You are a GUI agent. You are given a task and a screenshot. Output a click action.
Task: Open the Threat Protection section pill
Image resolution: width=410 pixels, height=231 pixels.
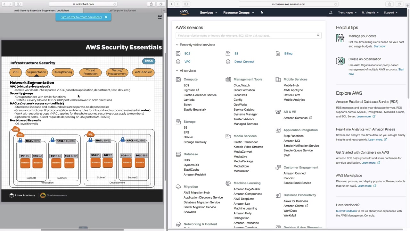click(90, 72)
